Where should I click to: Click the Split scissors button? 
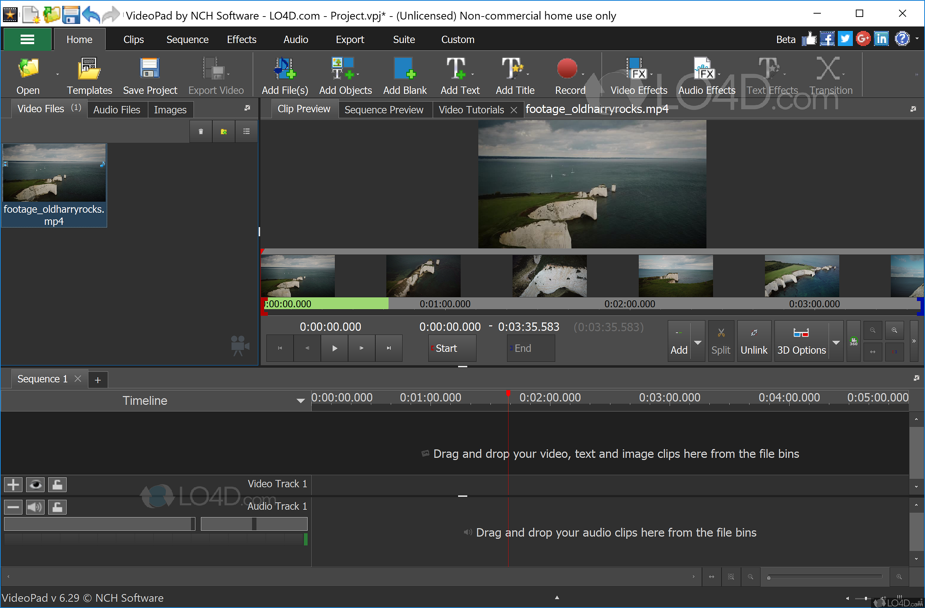(x=721, y=341)
